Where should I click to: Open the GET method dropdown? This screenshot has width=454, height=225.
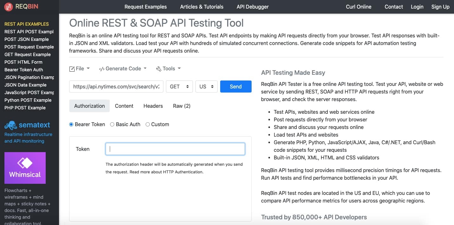pyautogui.click(x=179, y=86)
